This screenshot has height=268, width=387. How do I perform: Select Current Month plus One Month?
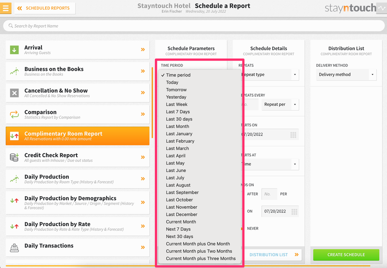(x=198, y=244)
